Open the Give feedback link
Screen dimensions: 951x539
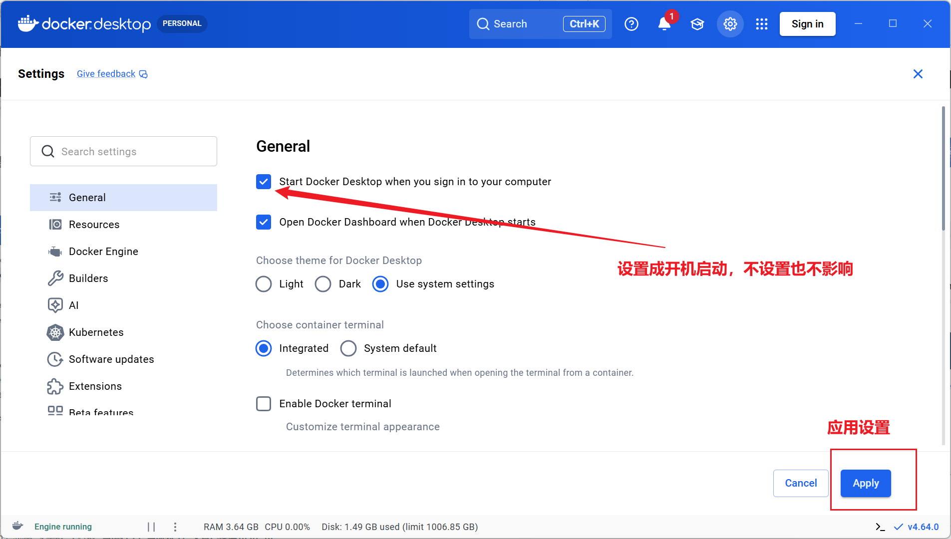[x=106, y=74]
